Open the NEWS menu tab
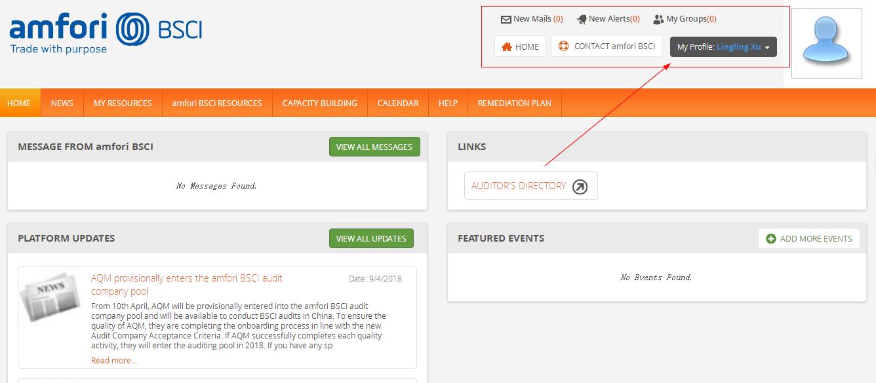This screenshot has width=876, height=383. [x=62, y=103]
